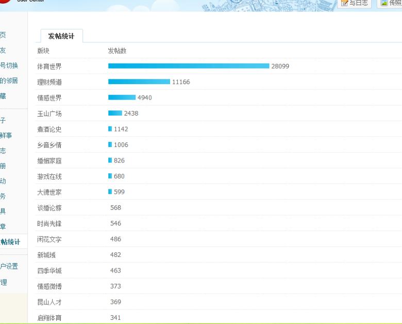Click the 发帖数 column header
Viewport: 402px width, 324px height.
117,51
